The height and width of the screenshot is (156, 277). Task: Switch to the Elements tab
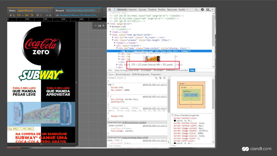[x=122, y=9]
